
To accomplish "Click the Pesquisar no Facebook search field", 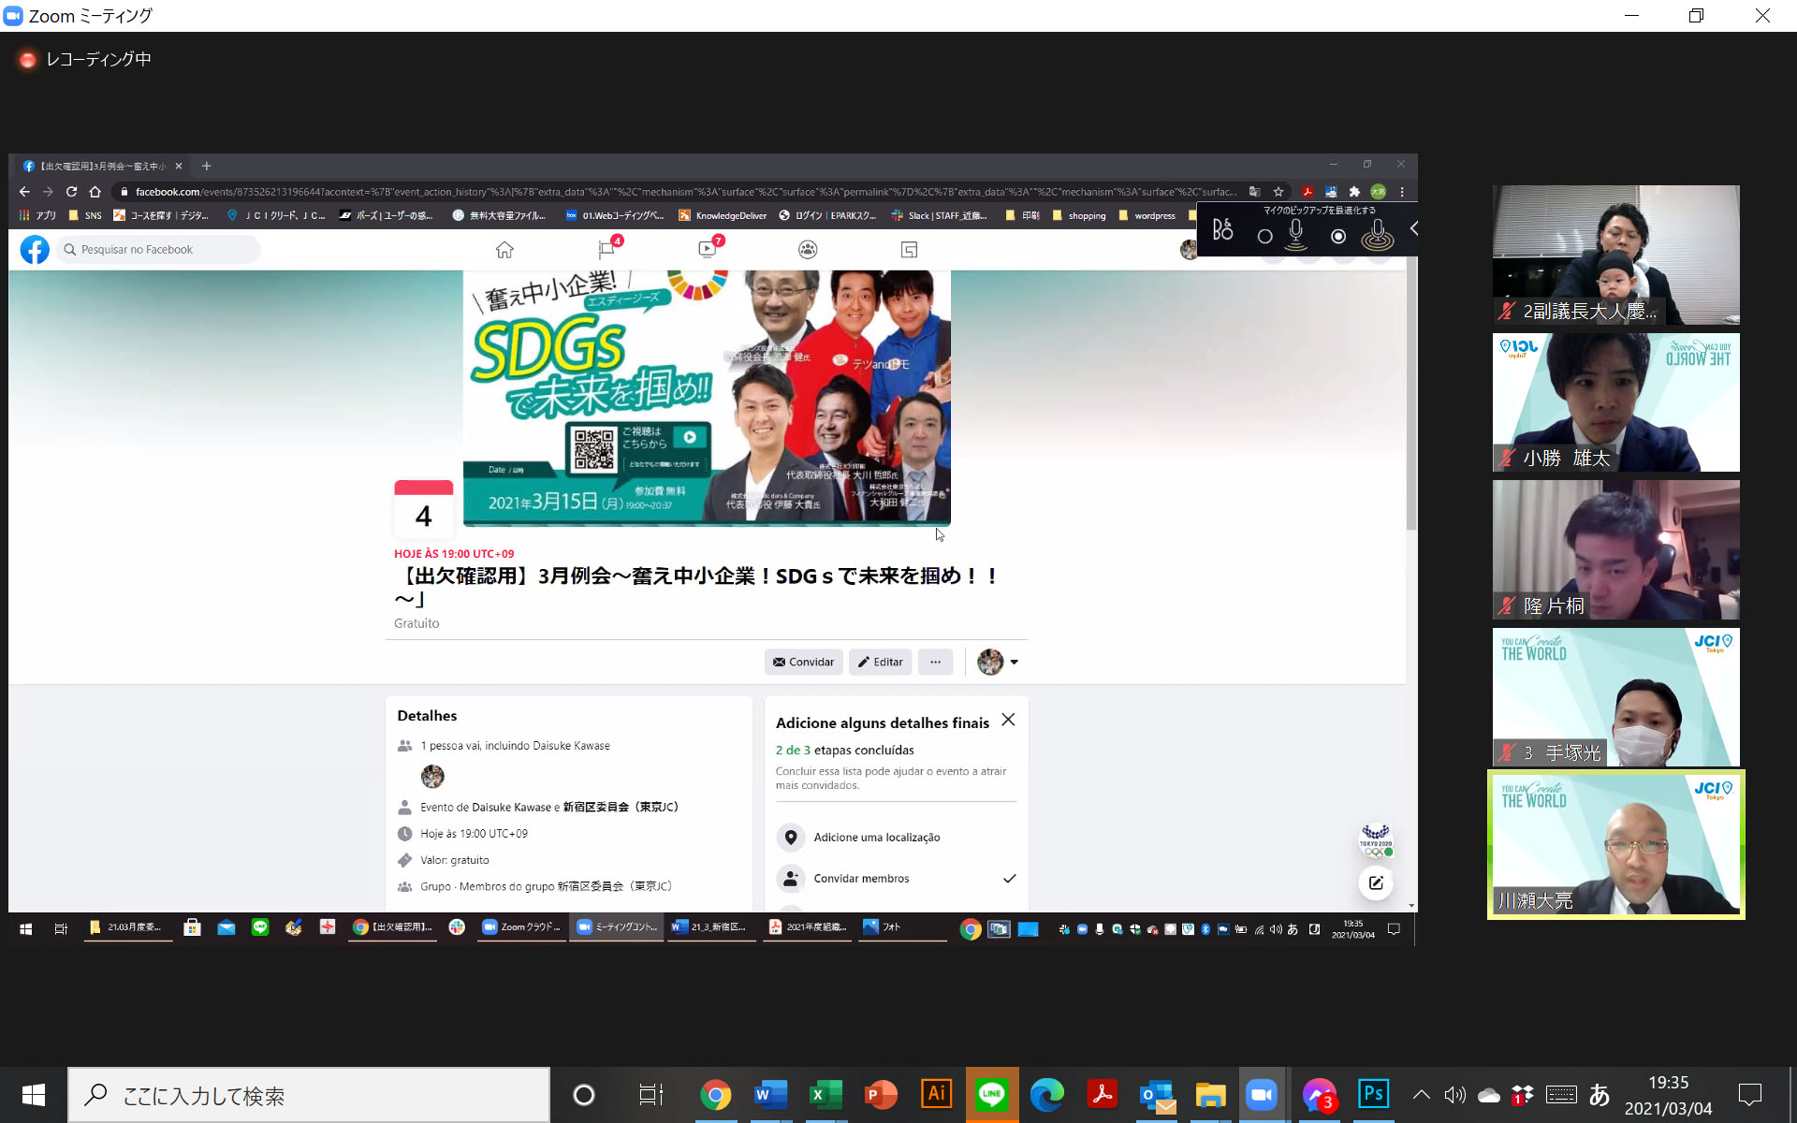I will coord(159,250).
